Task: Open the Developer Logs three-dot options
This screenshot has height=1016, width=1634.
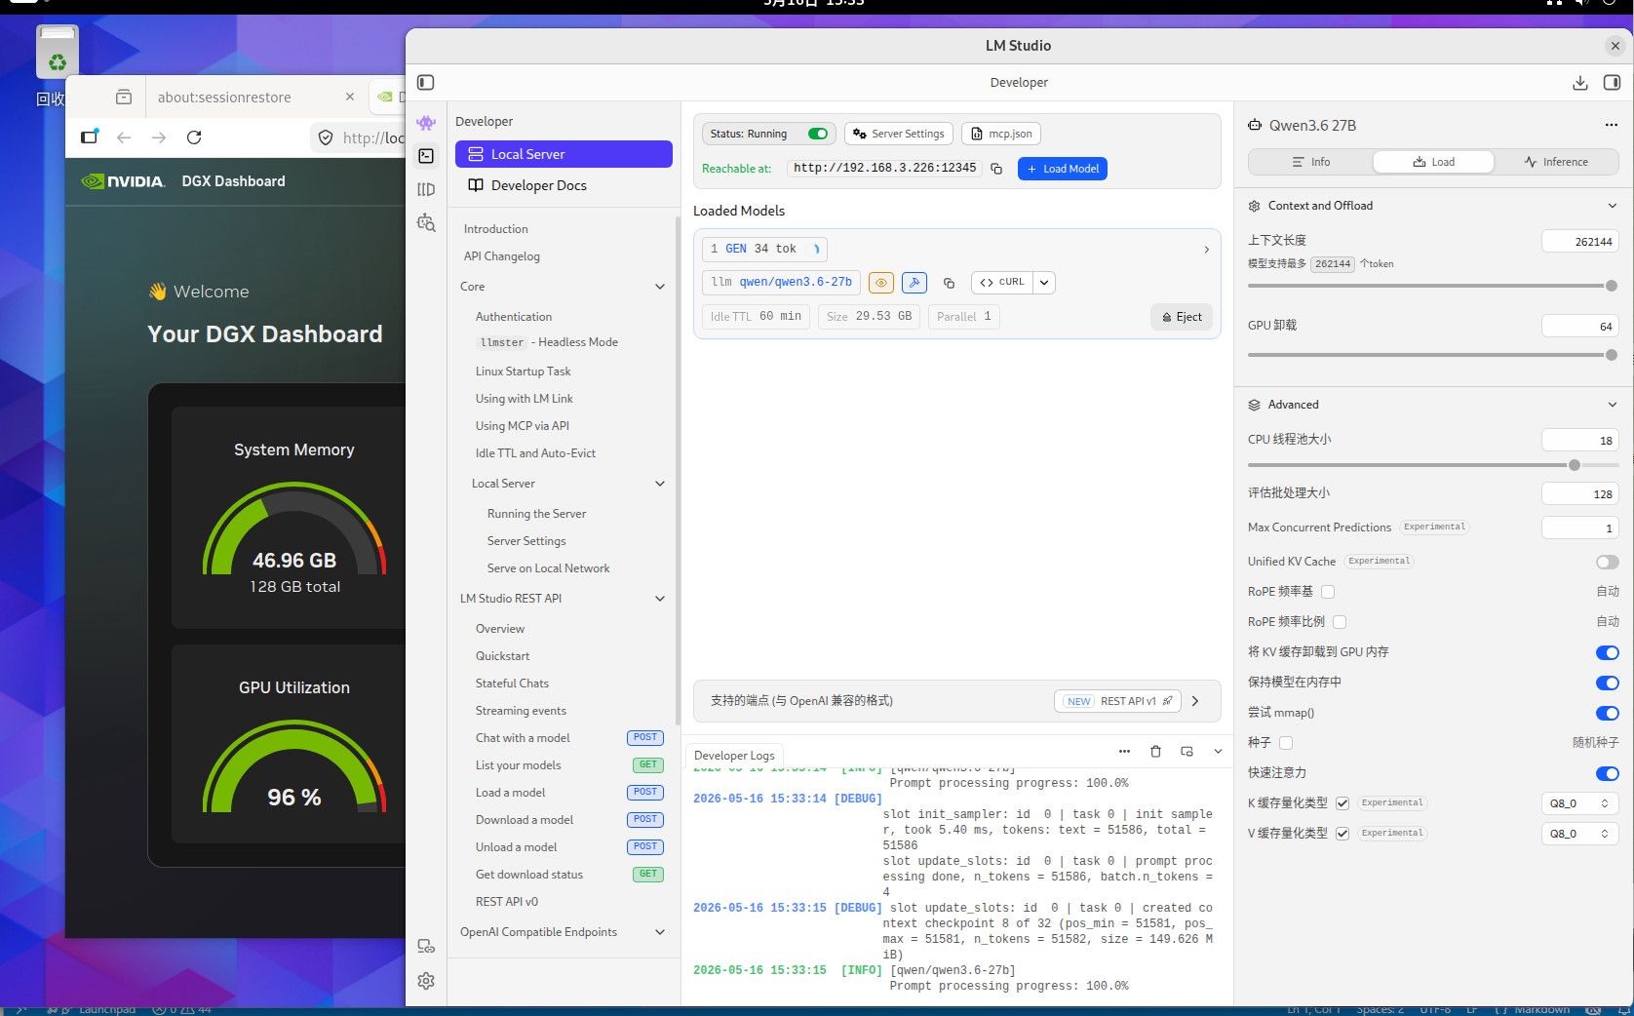Action: pos(1124,752)
